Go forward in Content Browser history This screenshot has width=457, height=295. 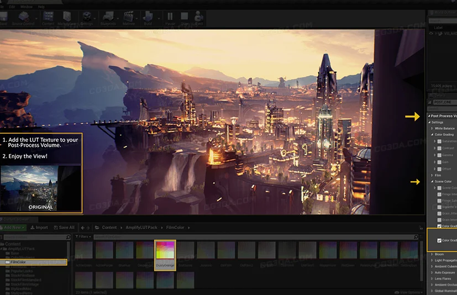pyautogui.click(x=88, y=228)
